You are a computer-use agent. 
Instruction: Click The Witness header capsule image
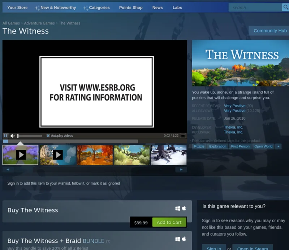(x=241, y=63)
